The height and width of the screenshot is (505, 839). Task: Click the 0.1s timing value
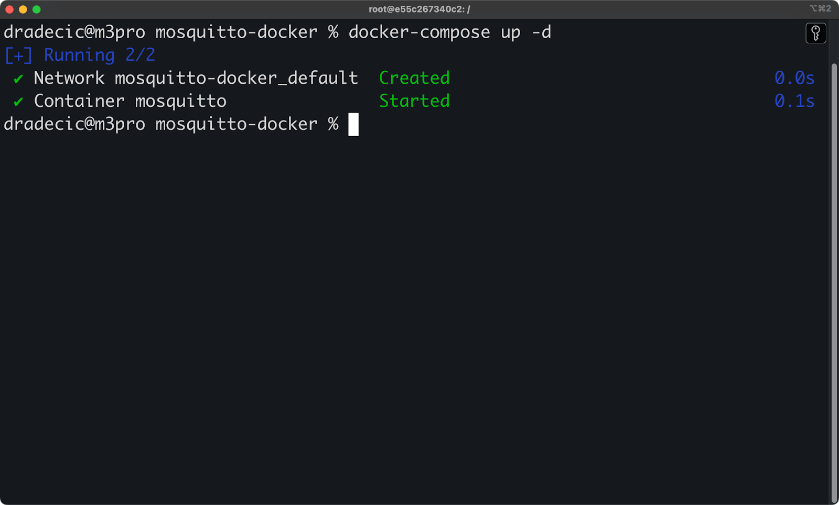[x=795, y=101]
